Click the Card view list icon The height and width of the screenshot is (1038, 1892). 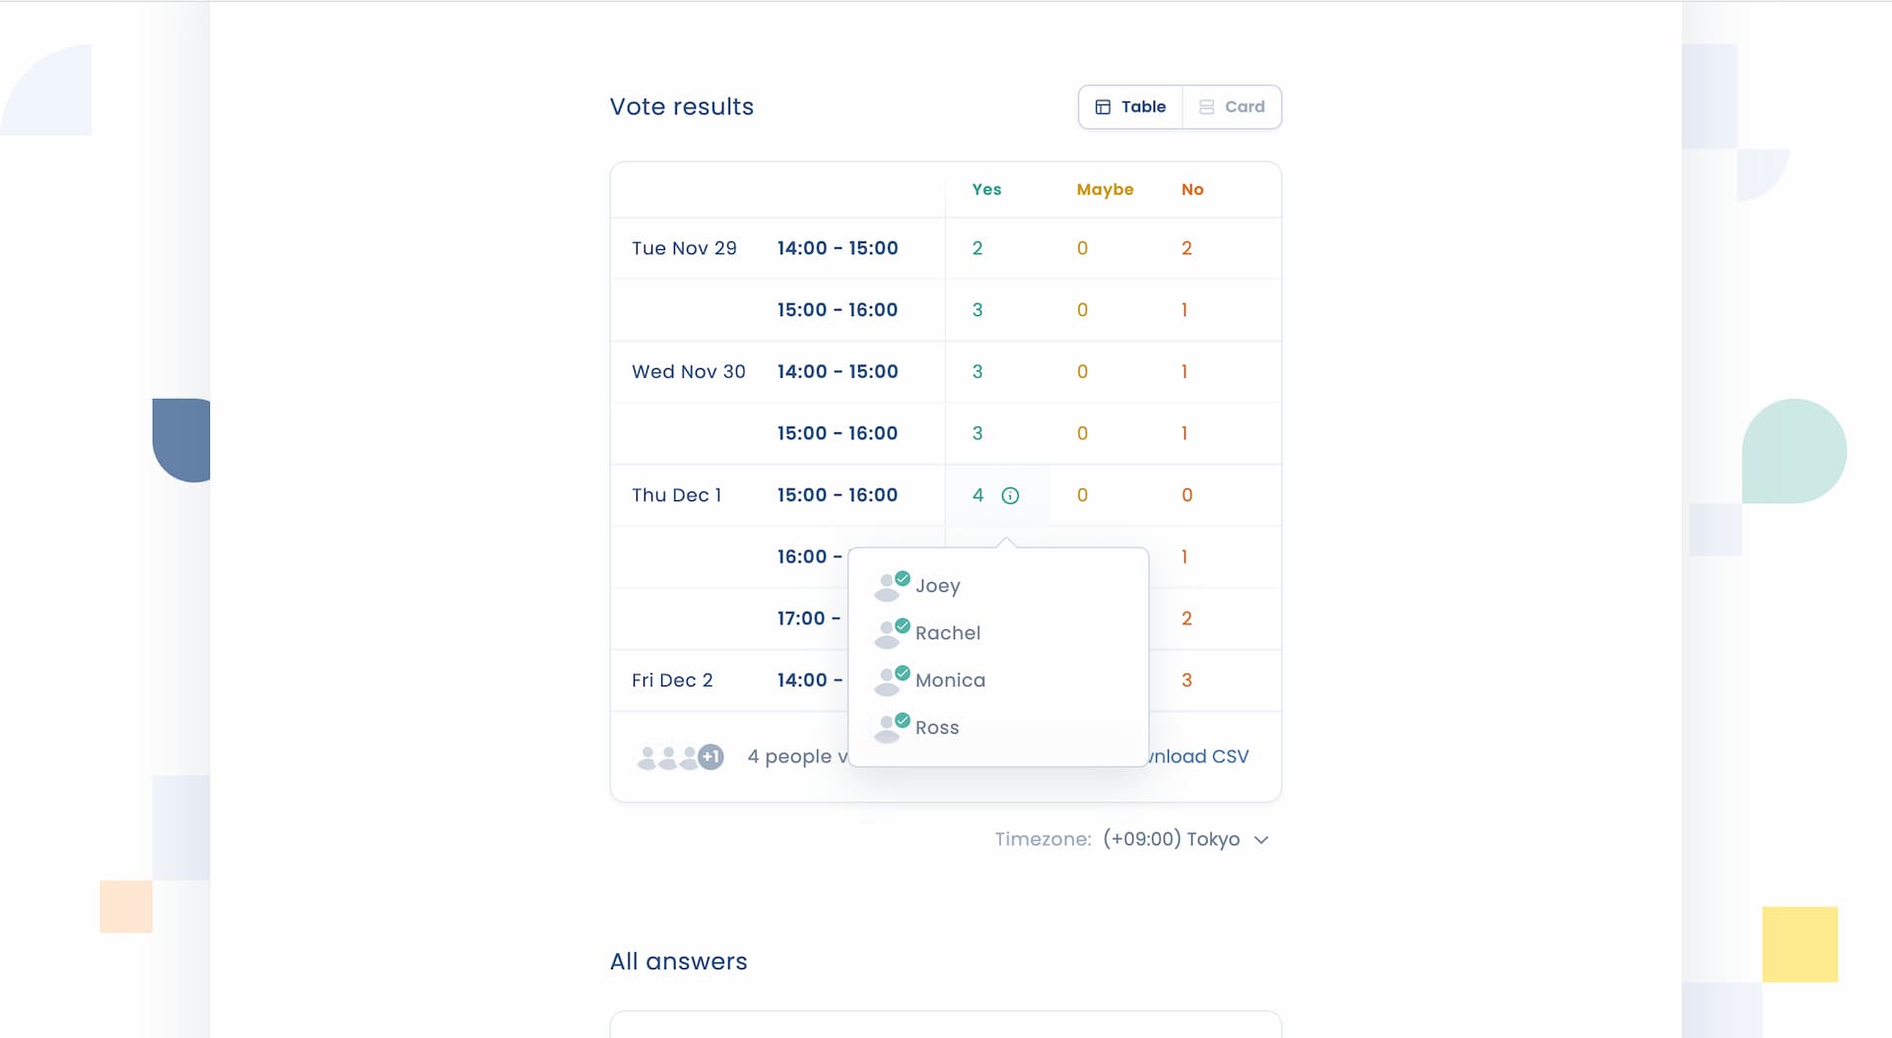pyautogui.click(x=1207, y=106)
